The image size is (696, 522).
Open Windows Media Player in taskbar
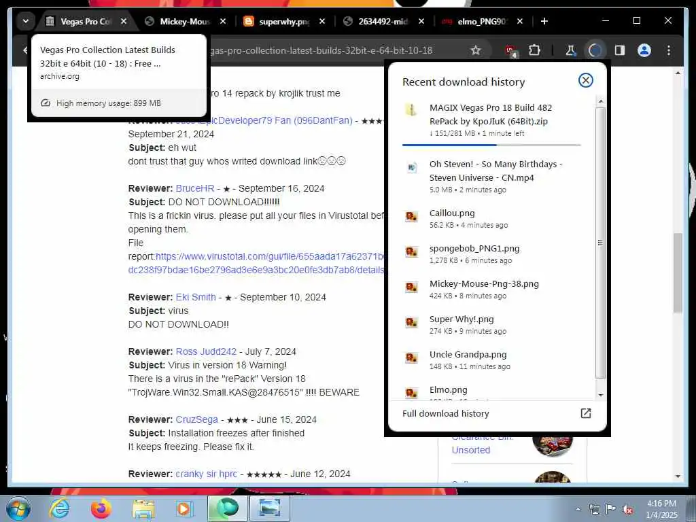point(184,508)
